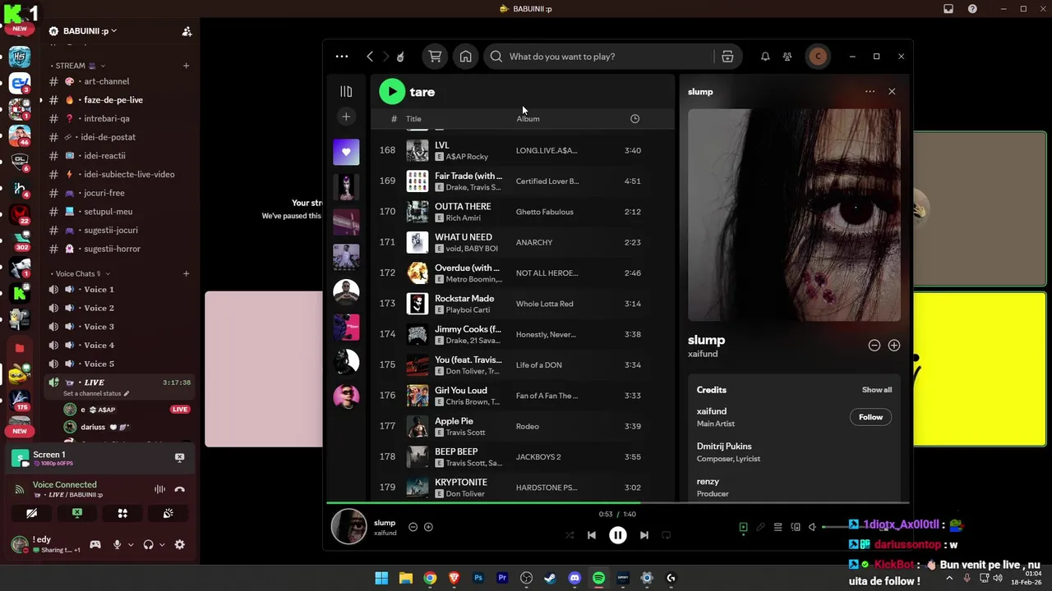
Task: Open Spotify three-dots main menu
Action: [342, 57]
